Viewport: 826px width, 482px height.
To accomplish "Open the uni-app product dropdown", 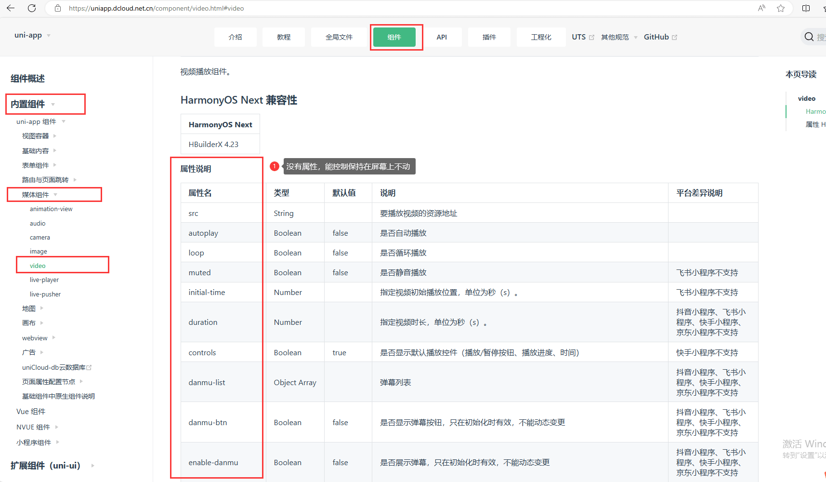I will [x=32, y=35].
